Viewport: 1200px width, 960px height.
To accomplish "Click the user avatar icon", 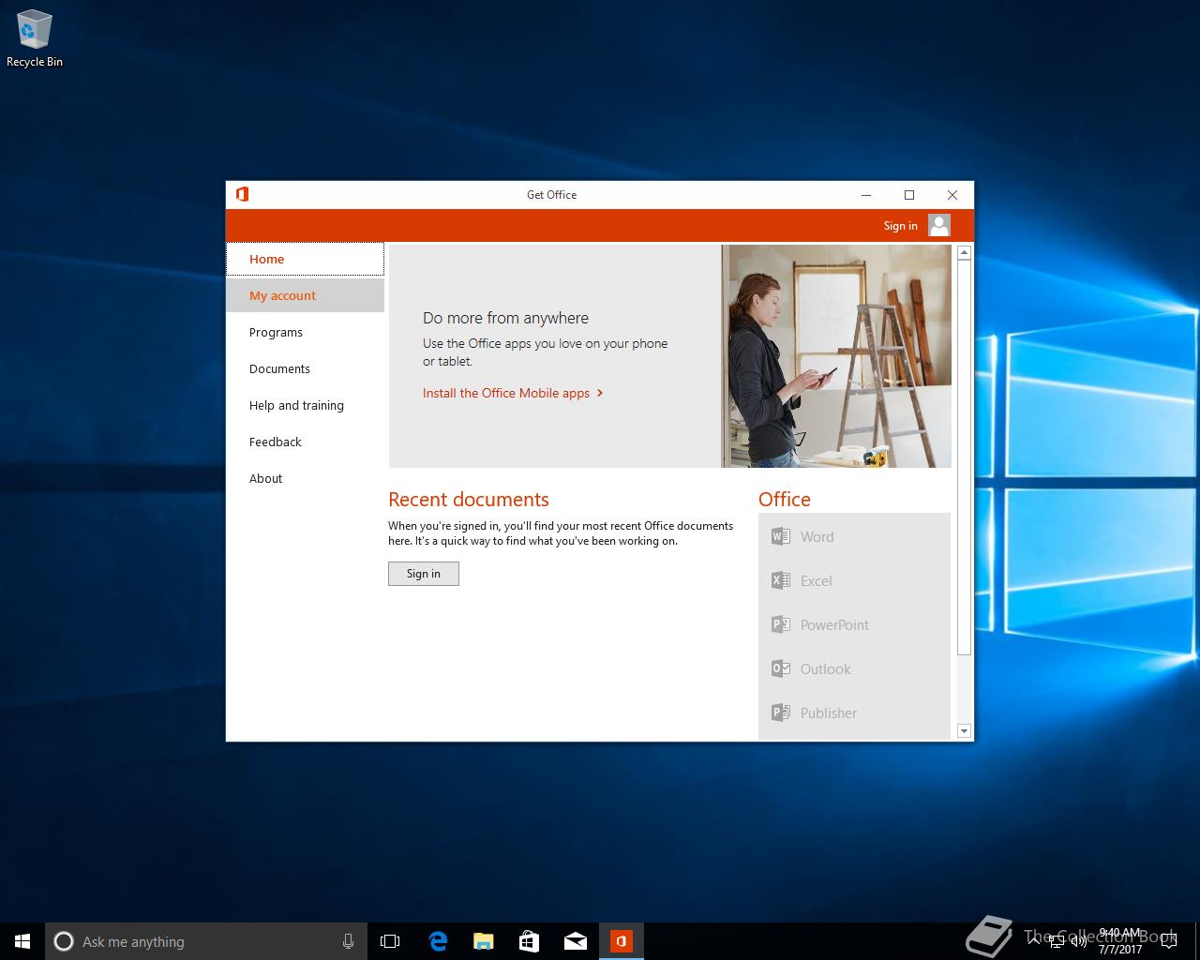I will 939,225.
